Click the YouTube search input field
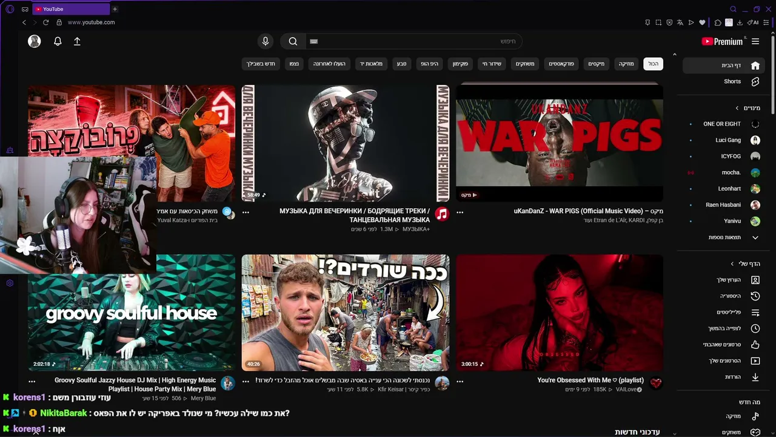This screenshot has height=437, width=776. pyautogui.click(x=413, y=41)
